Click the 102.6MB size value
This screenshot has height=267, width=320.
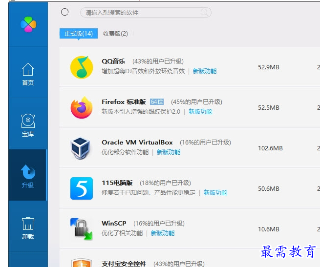click(x=270, y=148)
